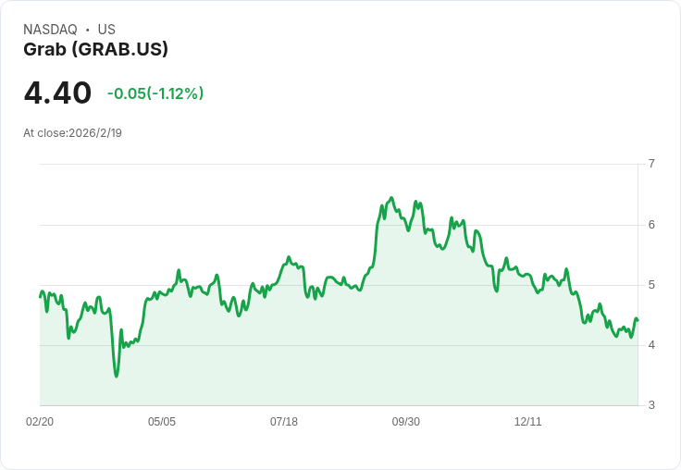Viewport: 681px width, 470px height.
Task: Click the chart's highest peak near 6.4
Action: pyautogui.click(x=391, y=198)
